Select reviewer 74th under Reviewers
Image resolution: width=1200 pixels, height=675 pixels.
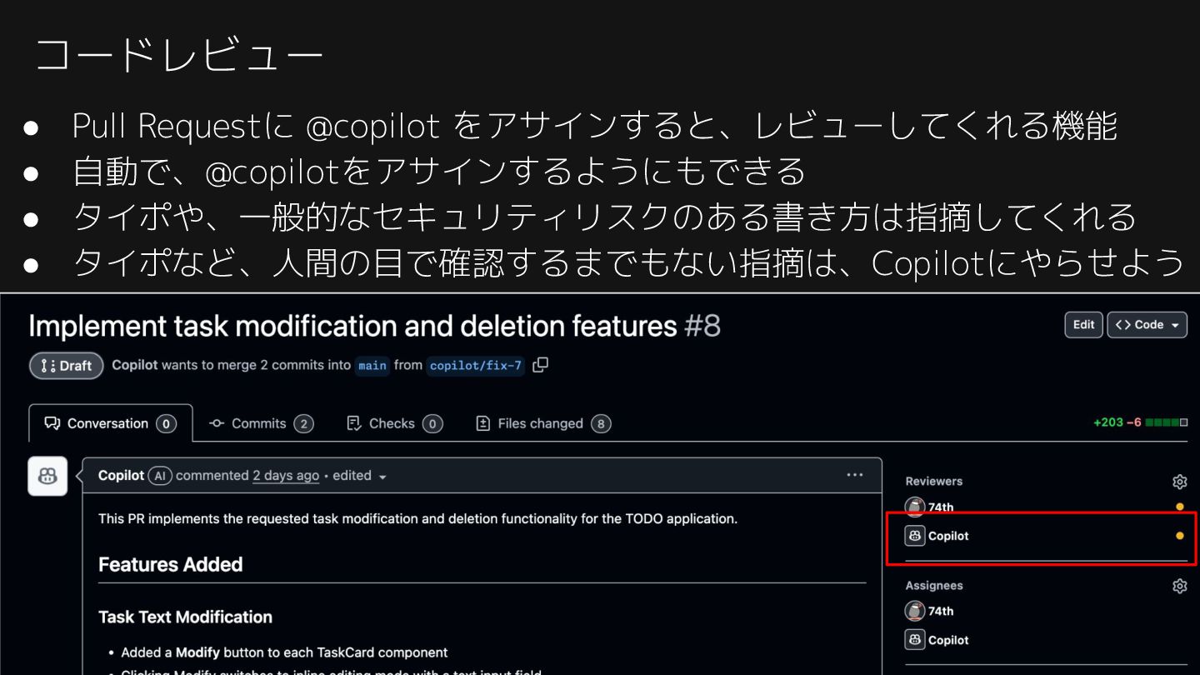(941, 507)
